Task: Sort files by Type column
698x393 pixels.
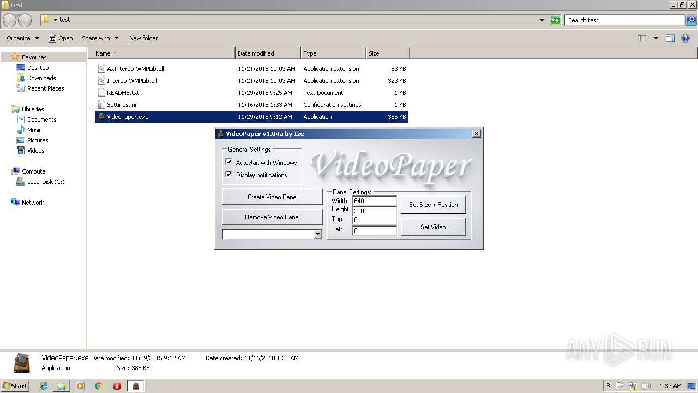Action: [333, 53]
